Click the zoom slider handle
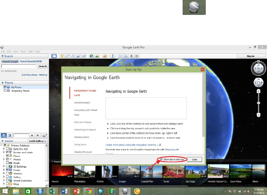This screenshot has width=267, height=195. [x=259, y=103]
